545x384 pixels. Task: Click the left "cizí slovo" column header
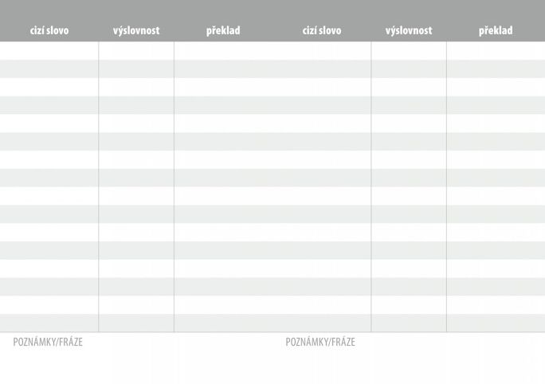[49, 31]
